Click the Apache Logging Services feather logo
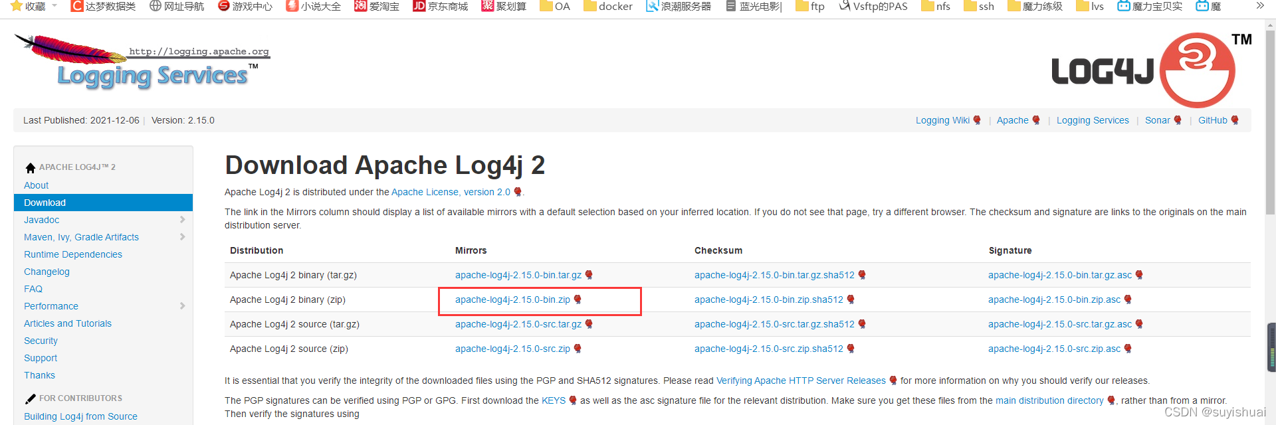 (x=142, y=61)
